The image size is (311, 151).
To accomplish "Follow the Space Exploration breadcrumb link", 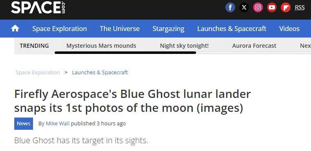I will (37, 72).
